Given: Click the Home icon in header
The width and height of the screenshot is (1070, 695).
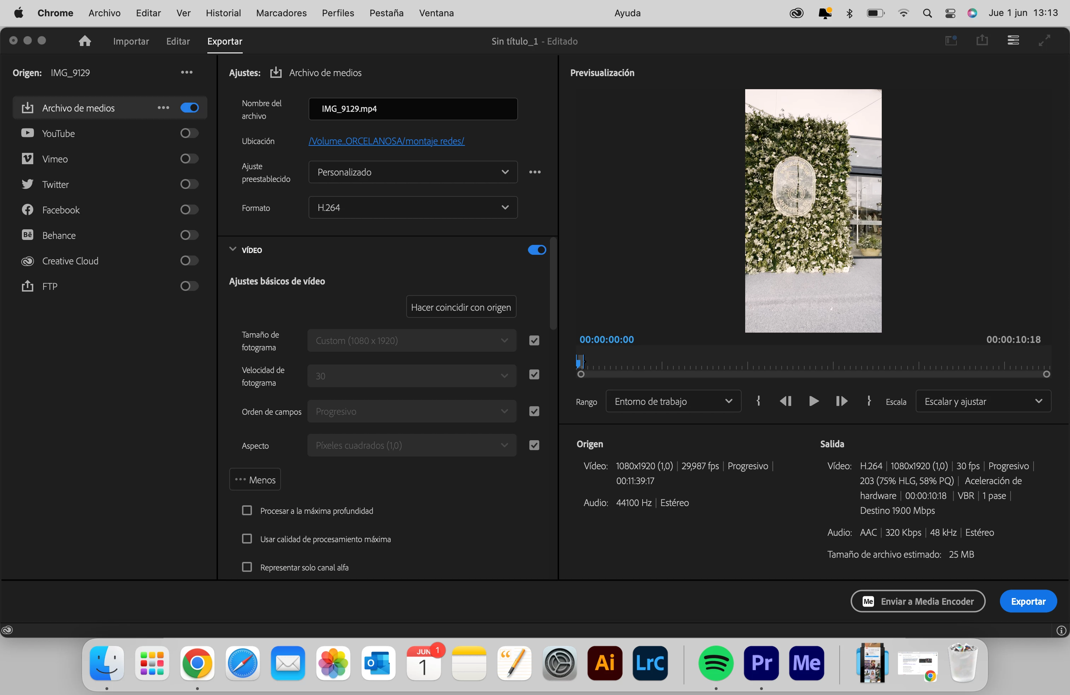Looking at the screenshot, I should pos(85,41).
